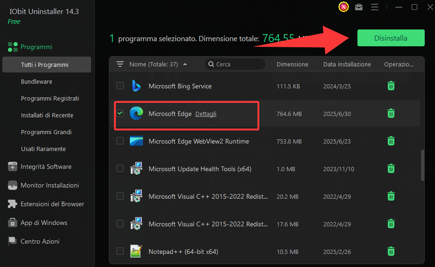Click the Cerca search field

pyautogui.click(x=235, y=65)
